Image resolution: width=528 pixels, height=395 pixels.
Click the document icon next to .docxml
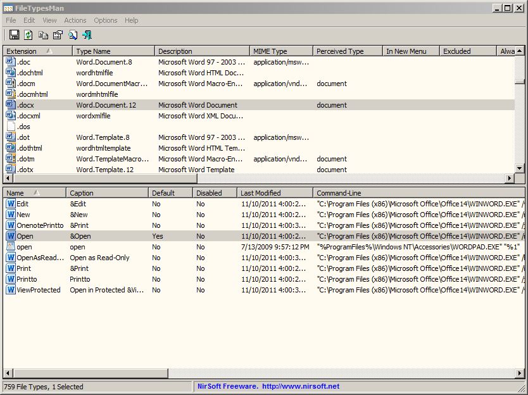point(10,115)
